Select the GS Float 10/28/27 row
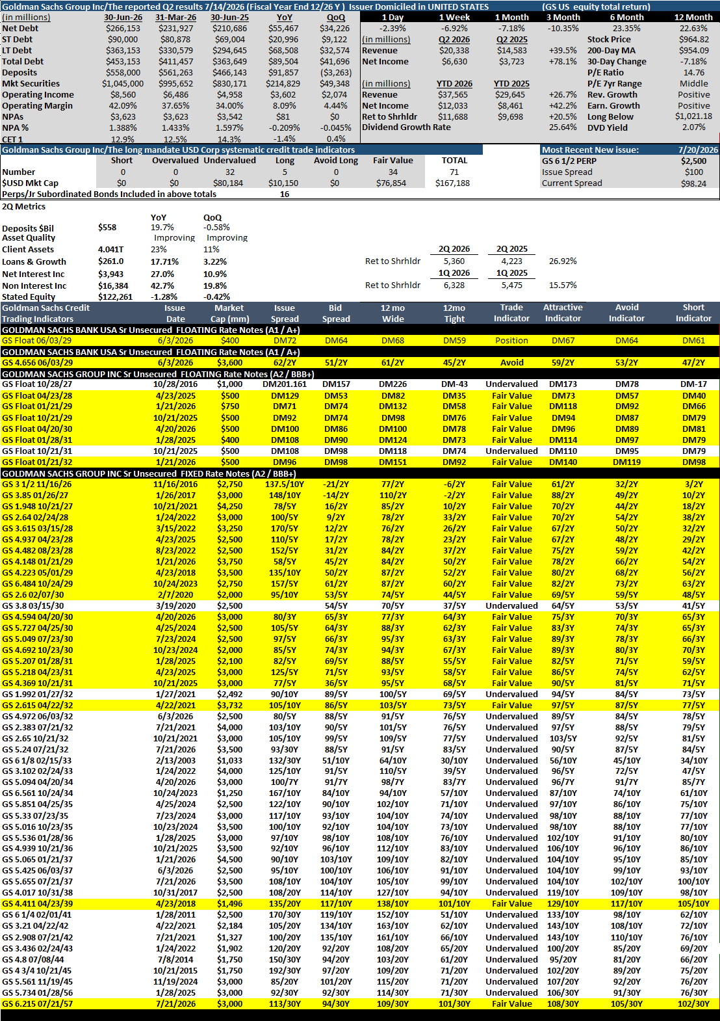 point(360,384)
